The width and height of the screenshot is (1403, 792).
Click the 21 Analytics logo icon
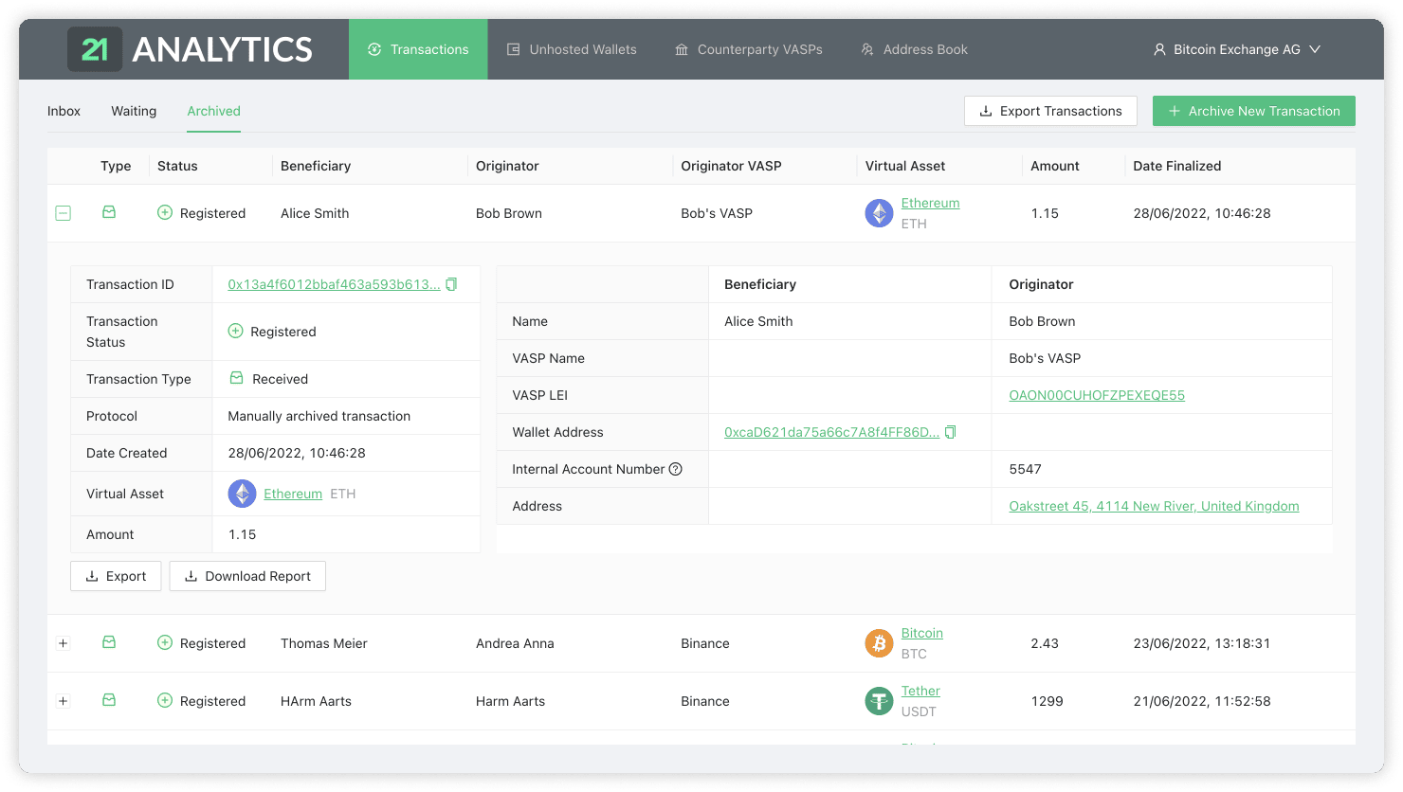pyautogui.click(x=95, y=49)
